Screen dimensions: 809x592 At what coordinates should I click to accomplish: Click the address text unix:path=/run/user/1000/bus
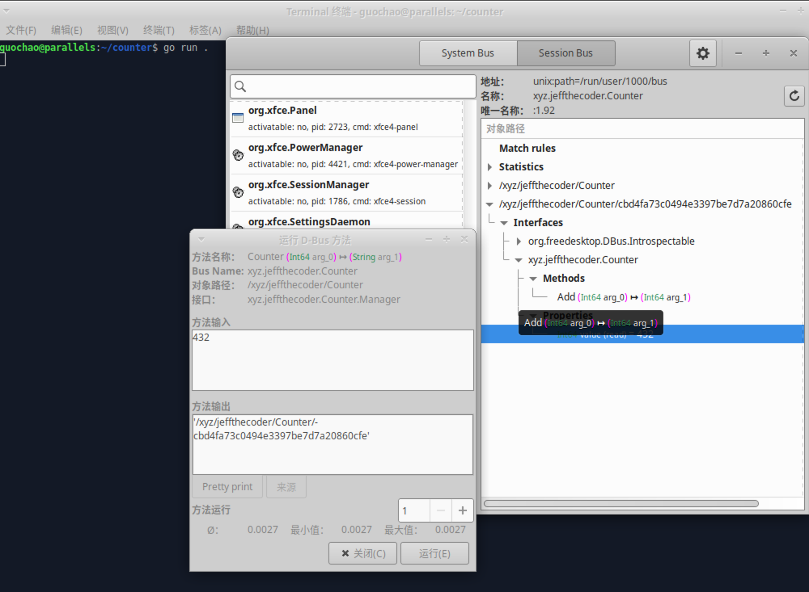click(x=600, y=81)
